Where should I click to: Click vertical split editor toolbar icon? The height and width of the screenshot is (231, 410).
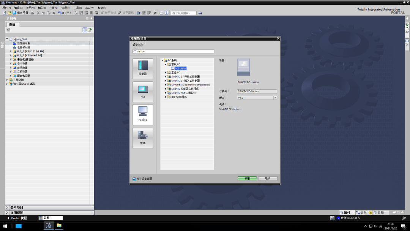tap(166, 13)
